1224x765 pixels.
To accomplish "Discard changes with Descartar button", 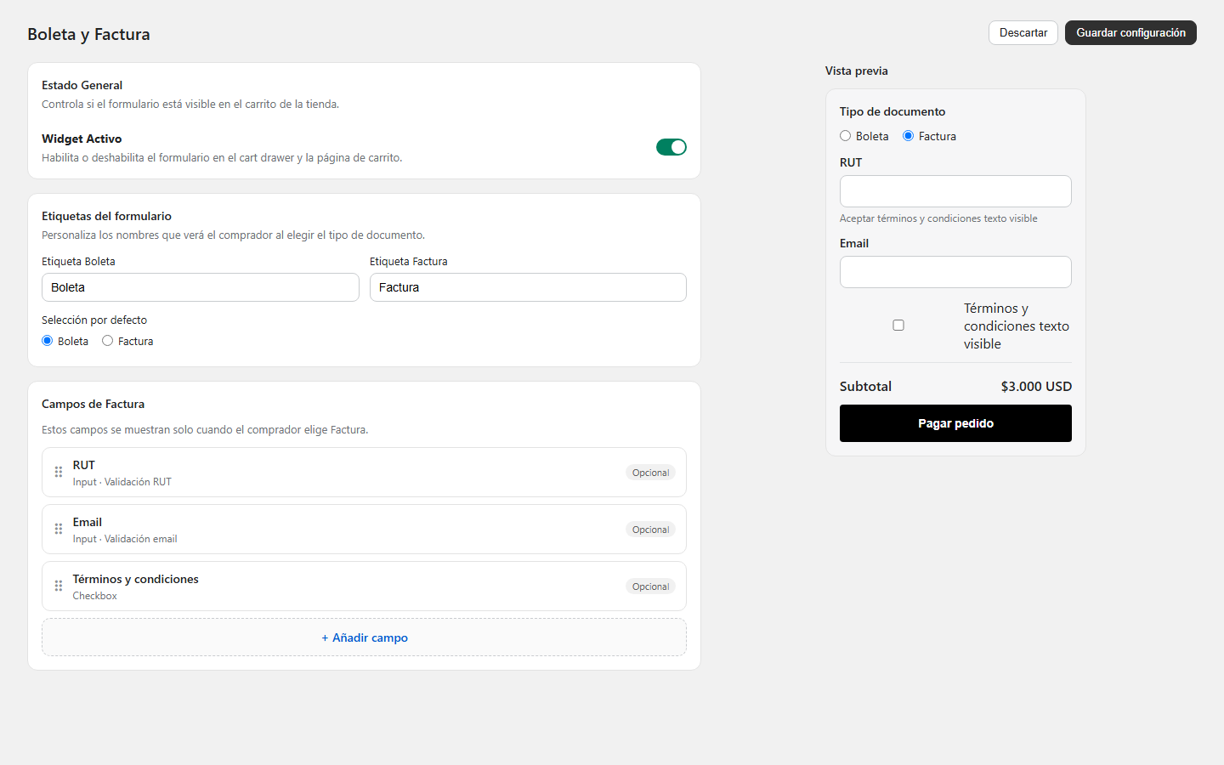I will [x=1023, y=32].
